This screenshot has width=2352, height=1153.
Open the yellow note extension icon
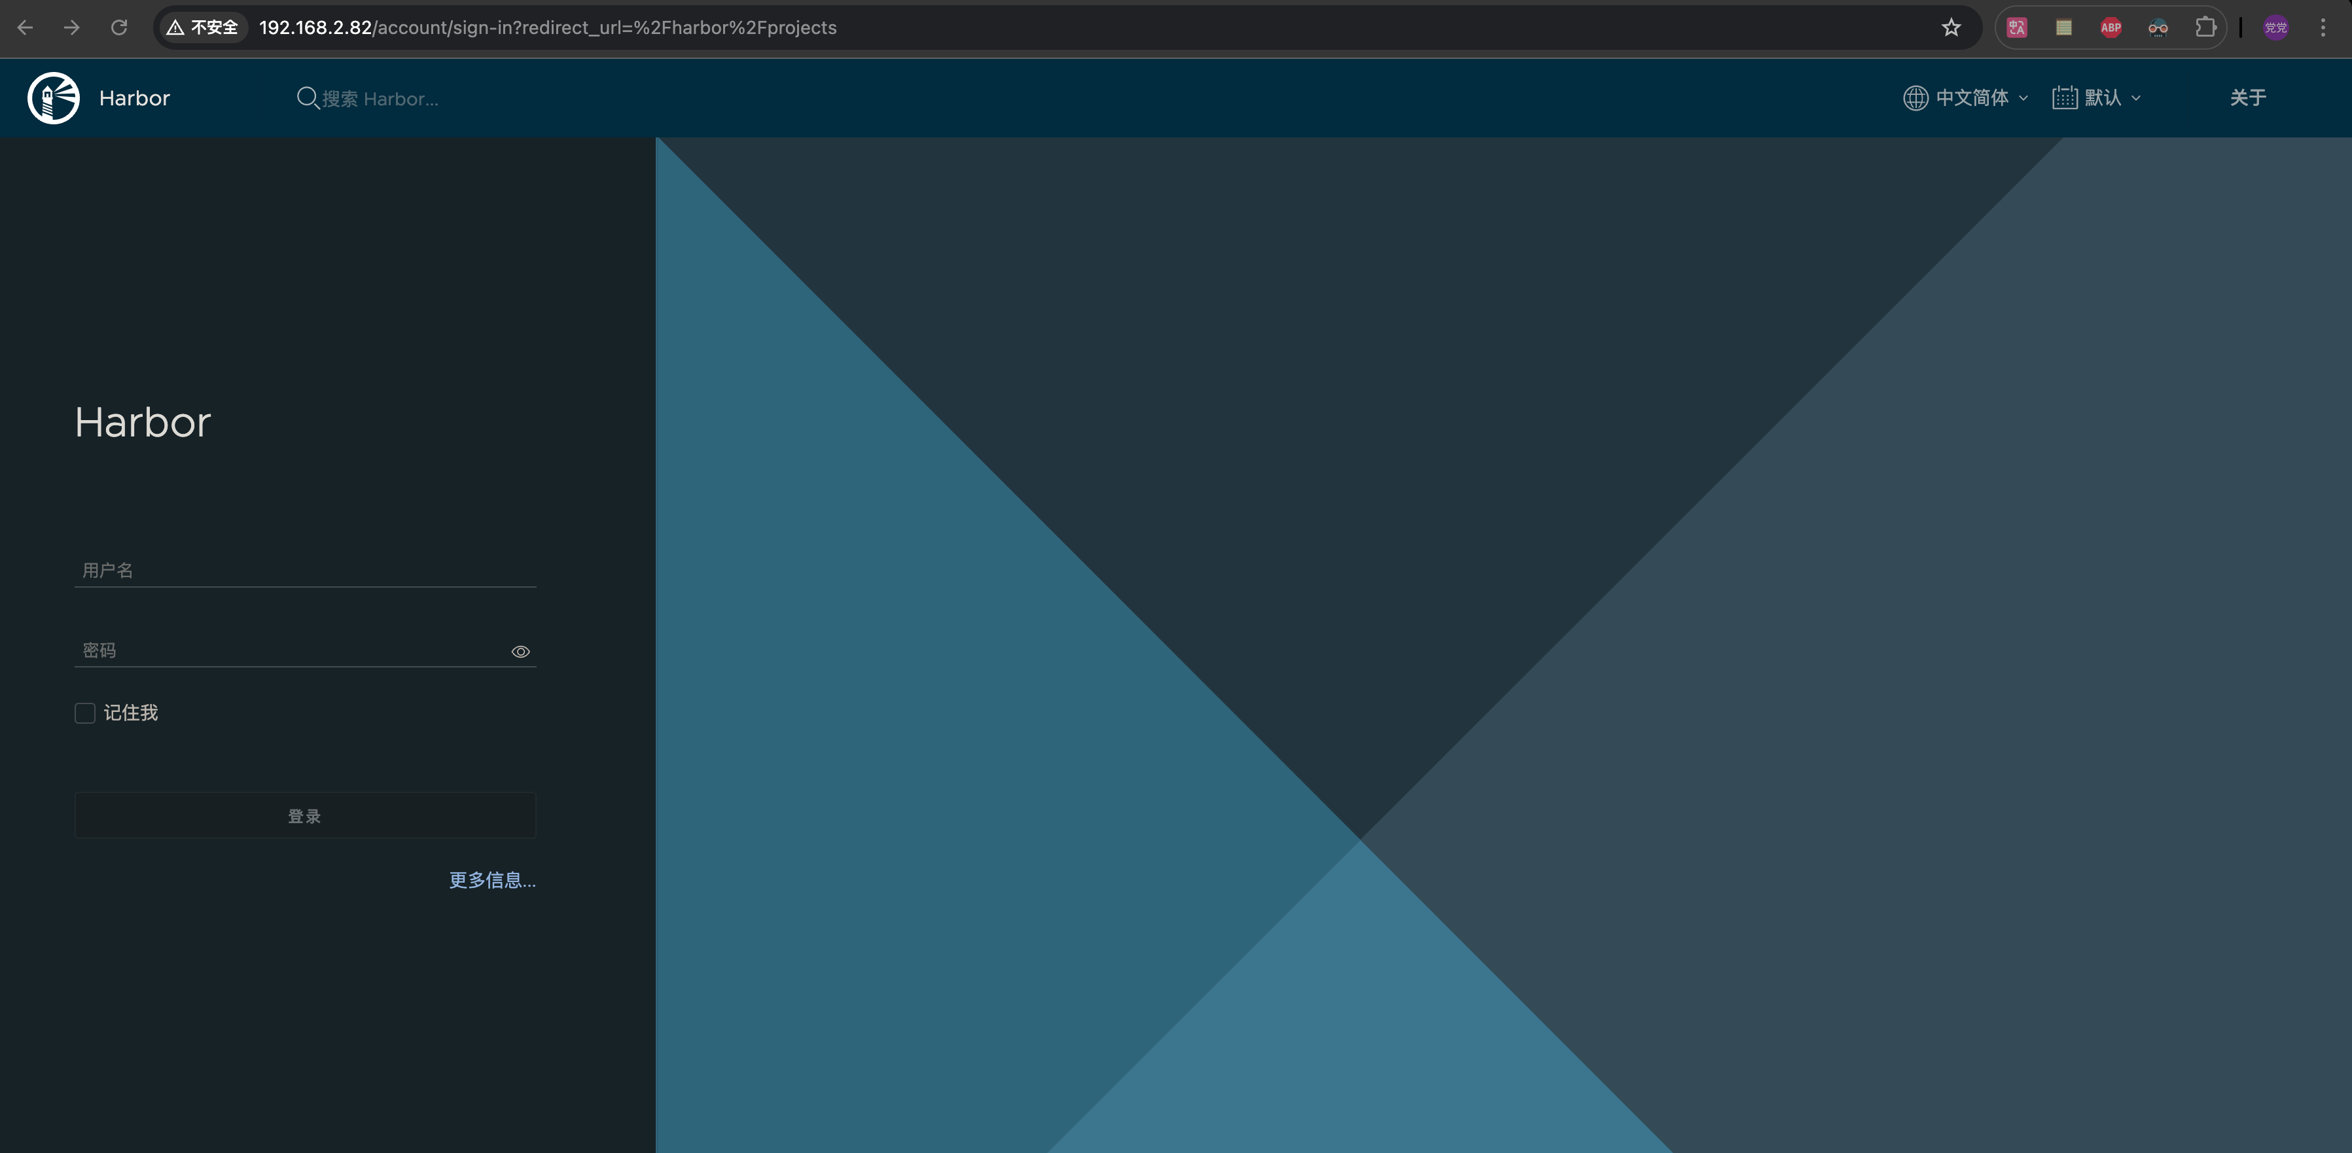pos(2063,27)
